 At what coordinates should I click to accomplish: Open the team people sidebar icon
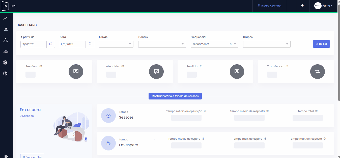[6, 51]
